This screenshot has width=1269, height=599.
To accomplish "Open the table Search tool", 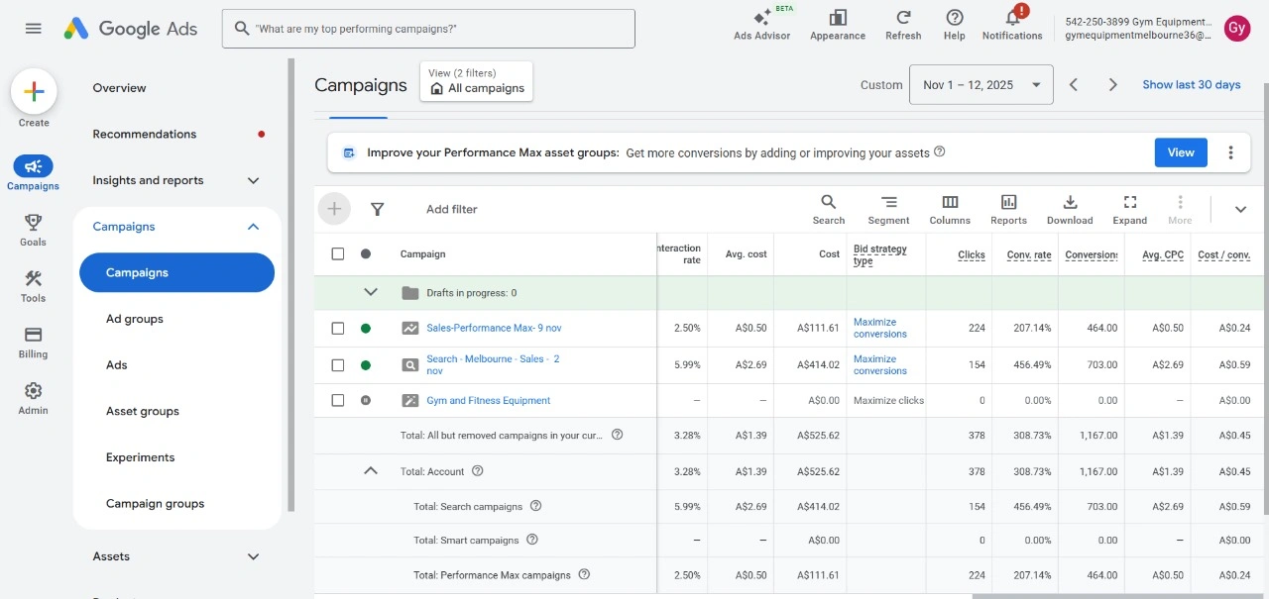I will point(829,209).
